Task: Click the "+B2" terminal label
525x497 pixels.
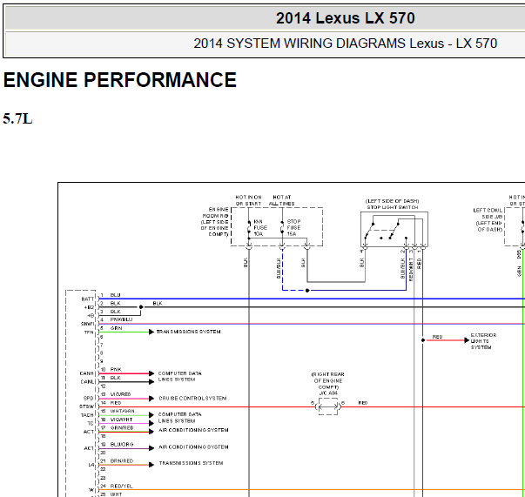Action: point(89,307)
